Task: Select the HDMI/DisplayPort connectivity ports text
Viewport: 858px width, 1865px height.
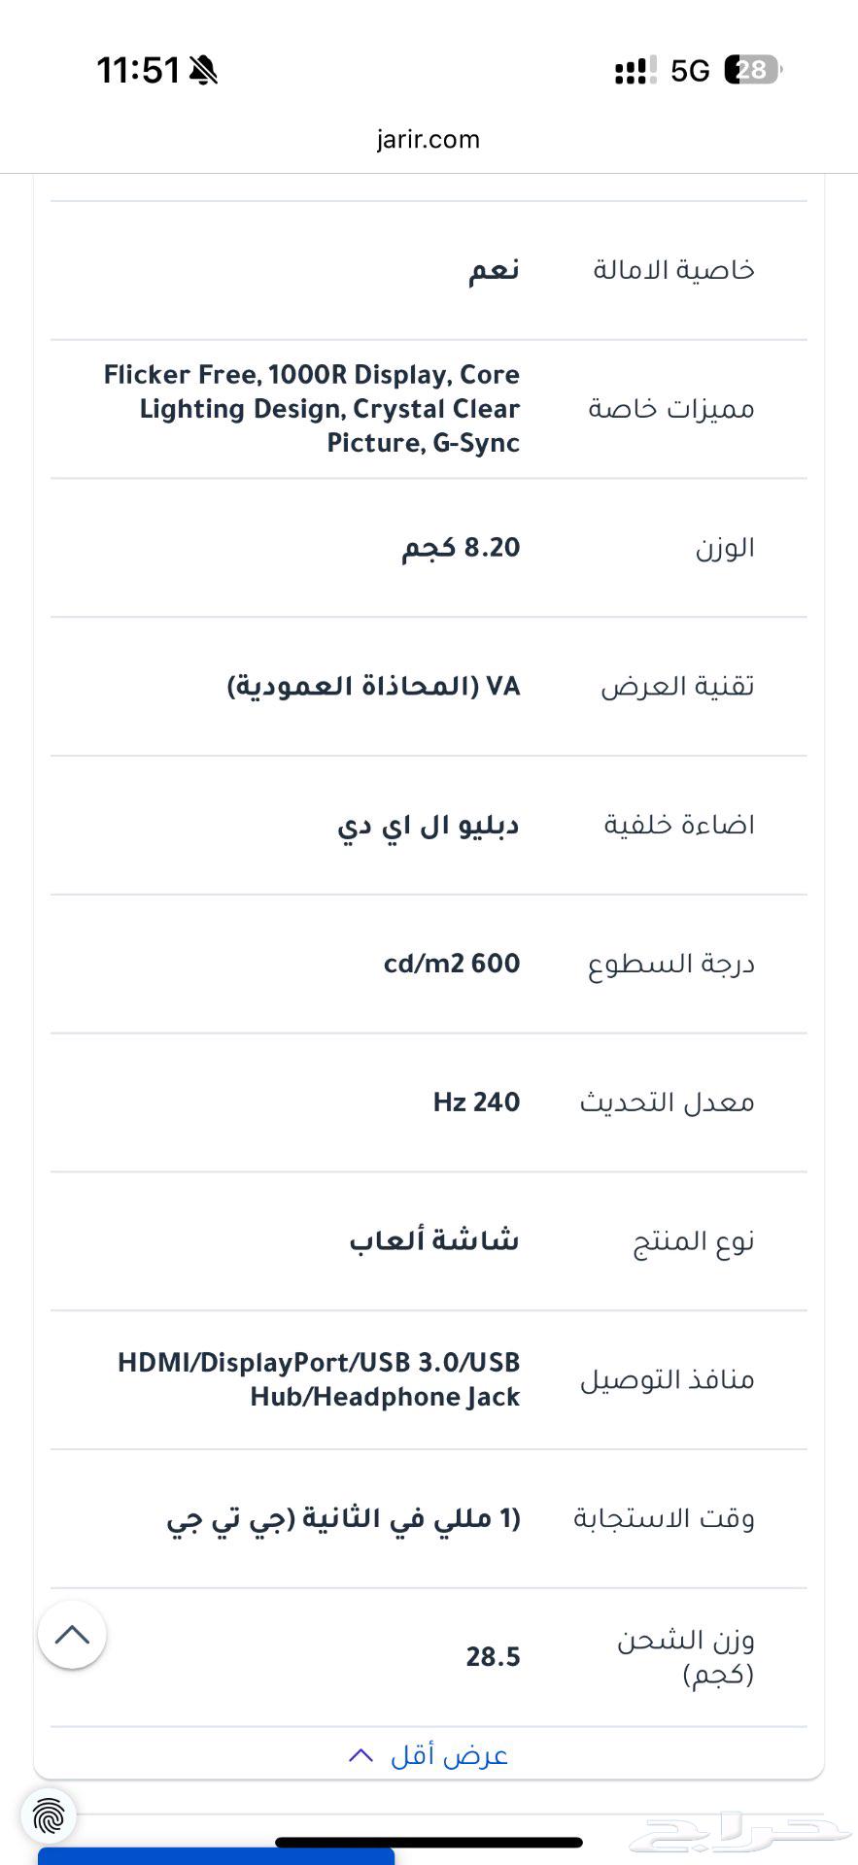Action: coord(319,1379)
